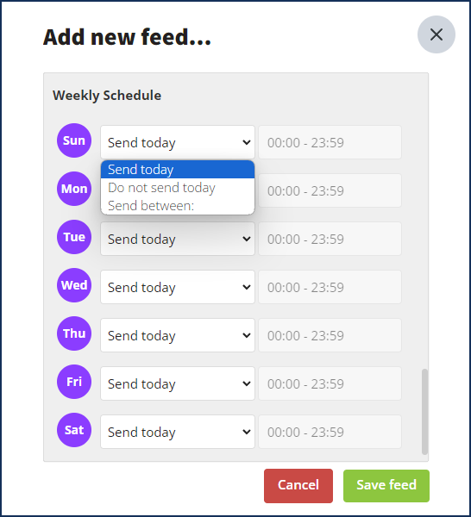
Task: Click the Tue day badge
Action: pyautogui.click(x=74, y=237)
